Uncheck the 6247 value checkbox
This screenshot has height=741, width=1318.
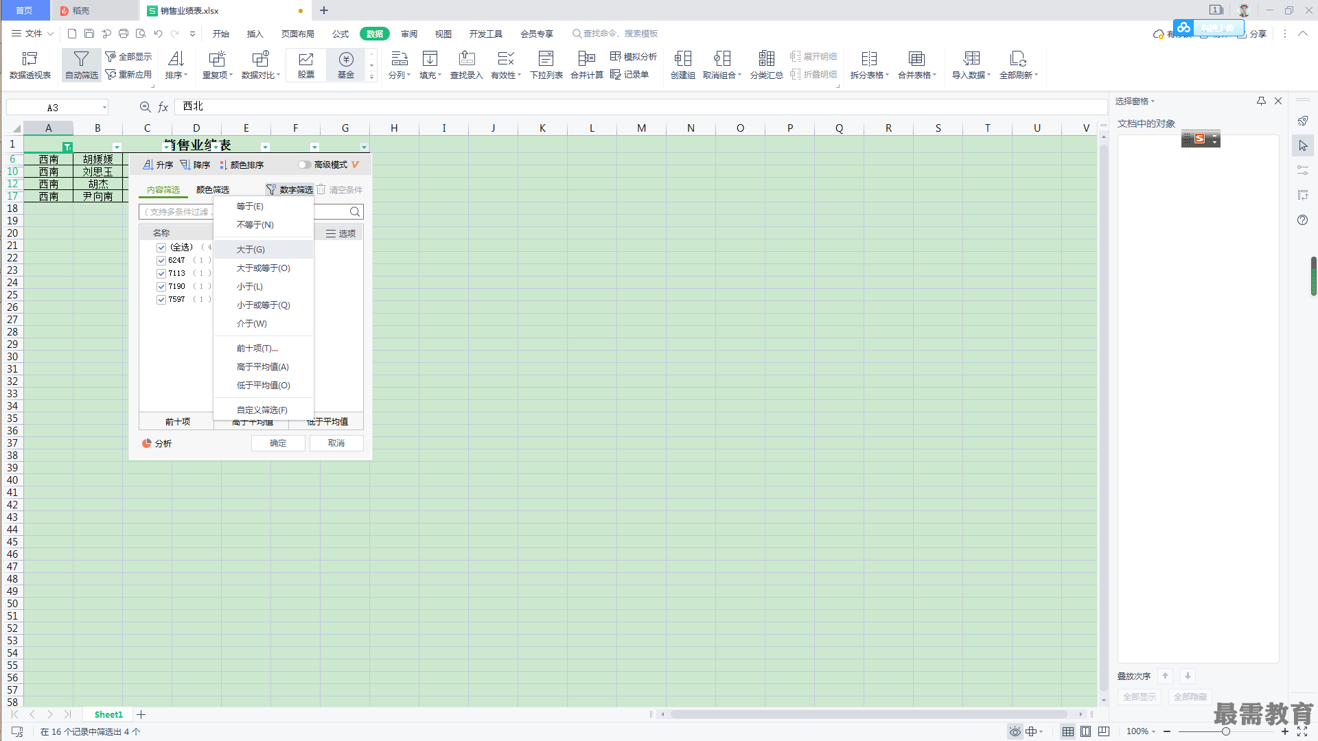(161, 260)
